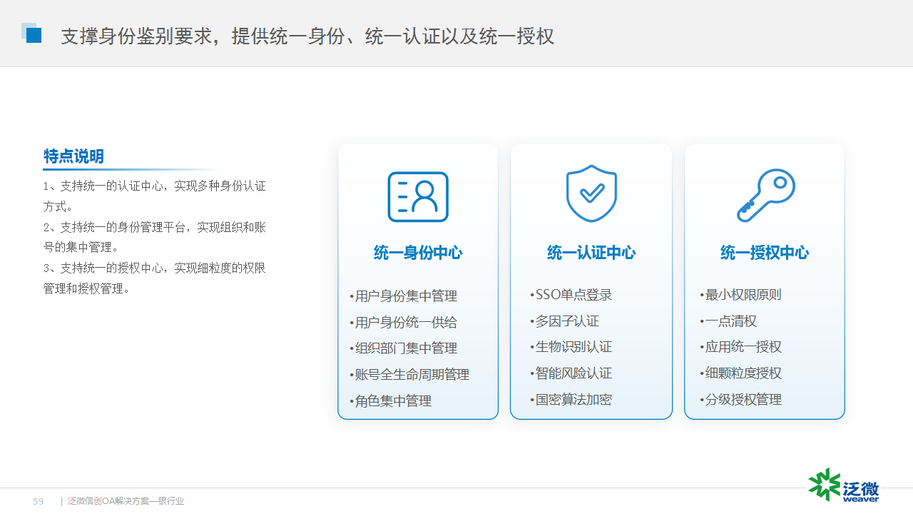
Task: Select the slide title about 统一身份、统一认证
Action: pyautogui.click(x=307, y=36)
